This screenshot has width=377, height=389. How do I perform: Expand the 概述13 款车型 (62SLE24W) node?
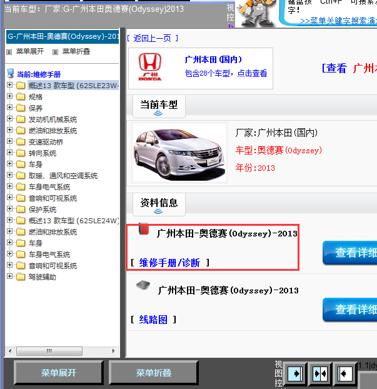(x=9, y=220)
